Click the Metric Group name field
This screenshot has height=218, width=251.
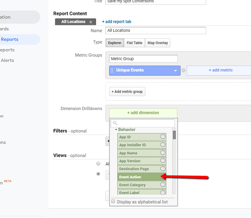click(x=143, y=59)
